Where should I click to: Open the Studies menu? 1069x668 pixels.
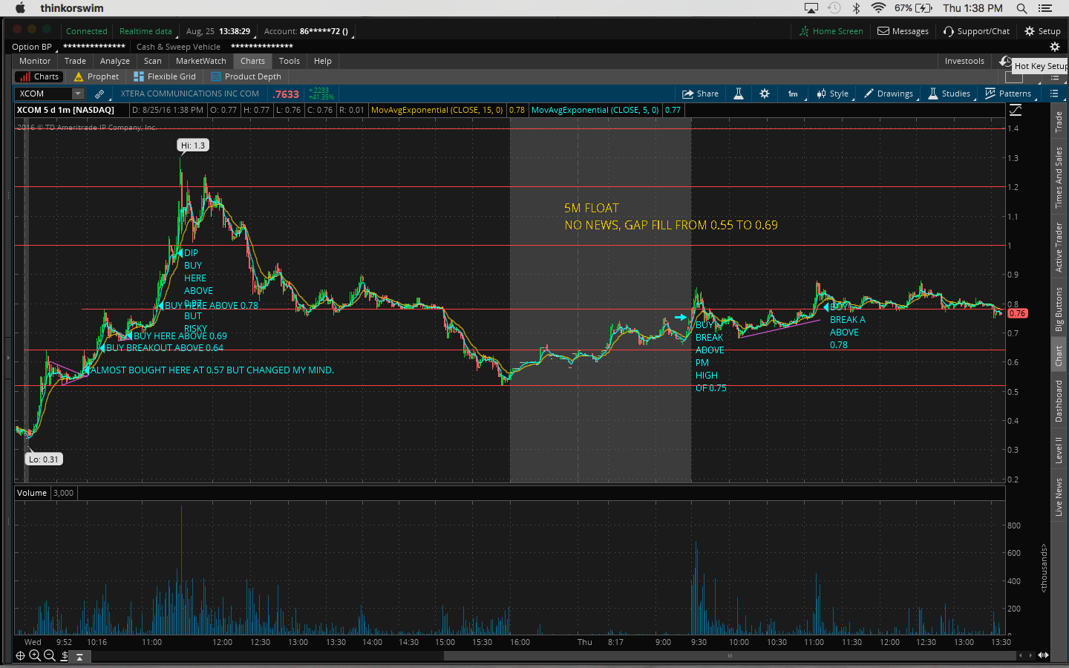[949, 94]
